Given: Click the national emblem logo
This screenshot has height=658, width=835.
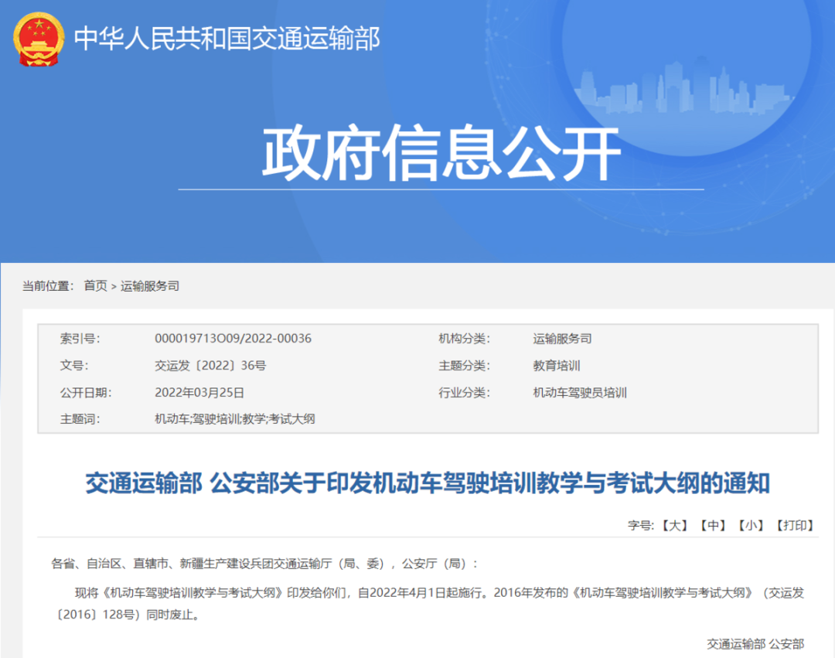Looking at the screenshot, I should [39, 39].
